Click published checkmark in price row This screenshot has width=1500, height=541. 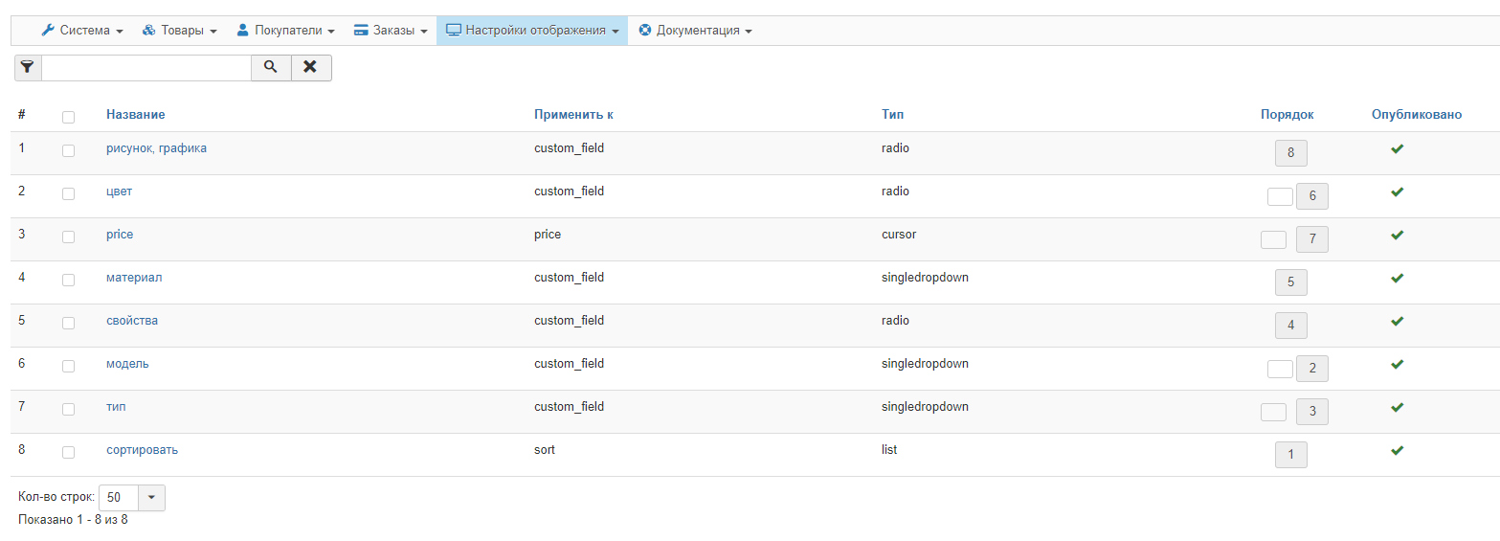(x=1397, y=235)
